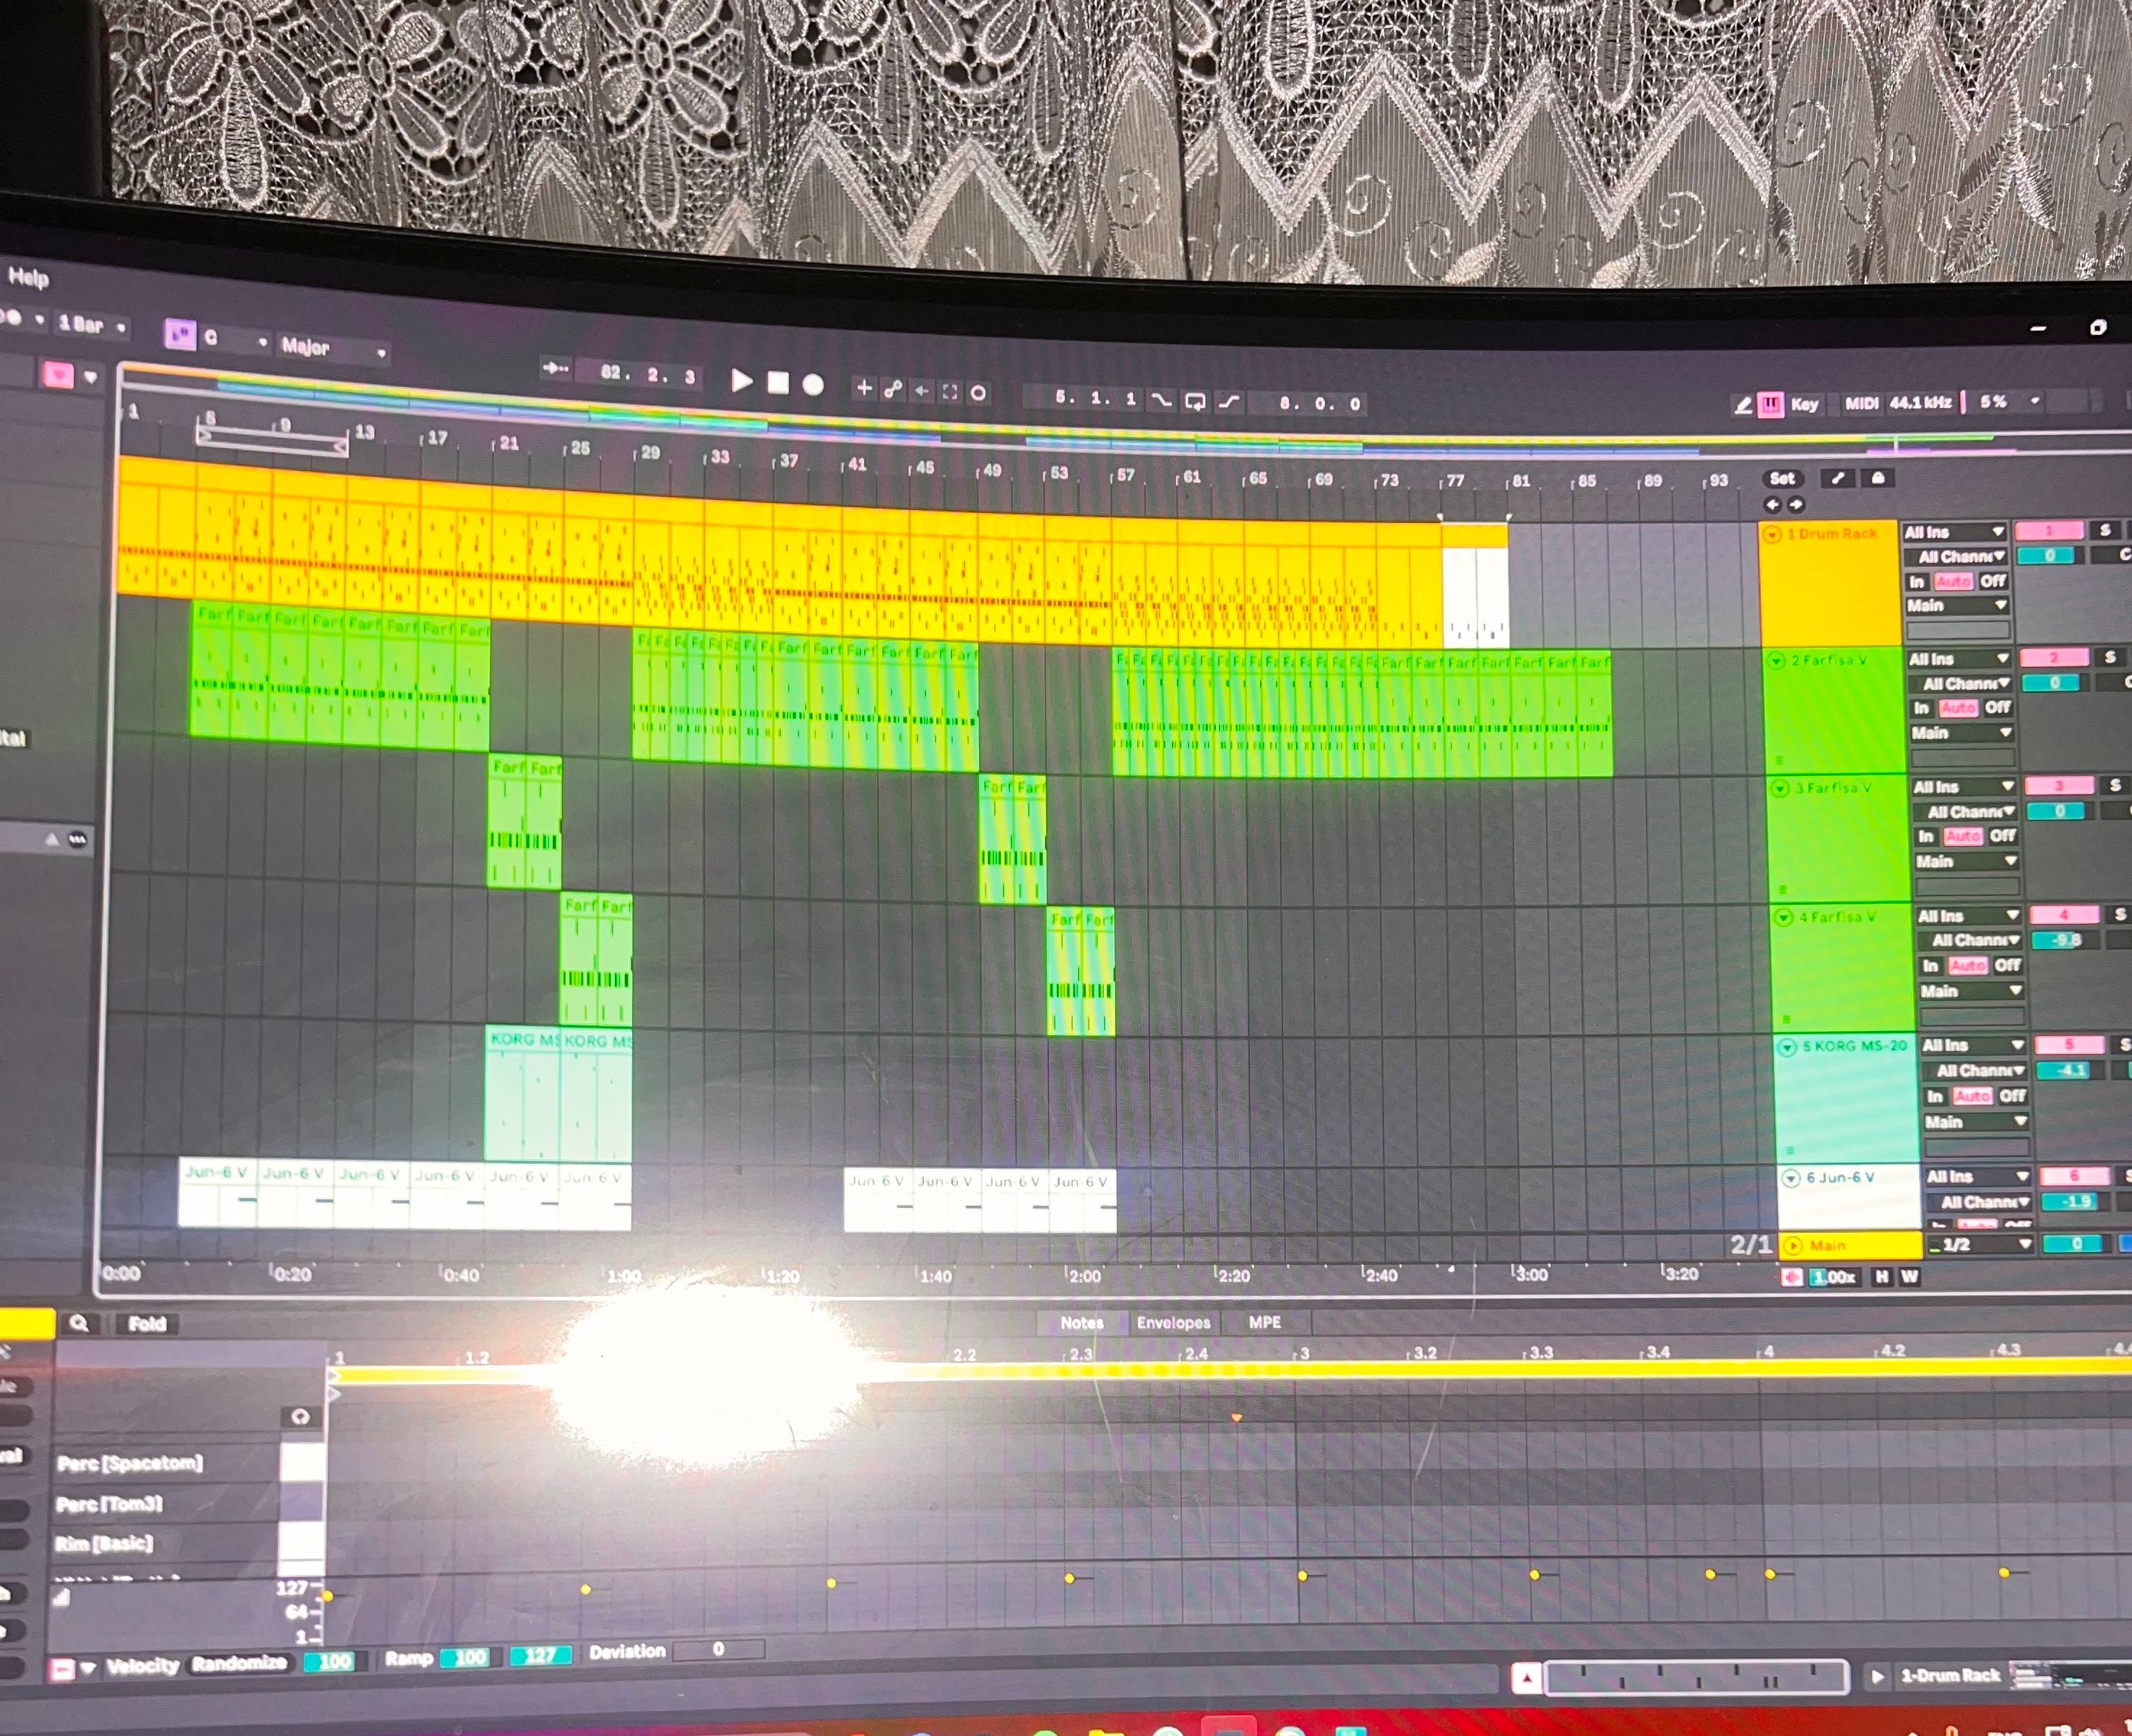
Task: Click the Velocity lane toggle icon
Action: click(x=62, y=1669)
